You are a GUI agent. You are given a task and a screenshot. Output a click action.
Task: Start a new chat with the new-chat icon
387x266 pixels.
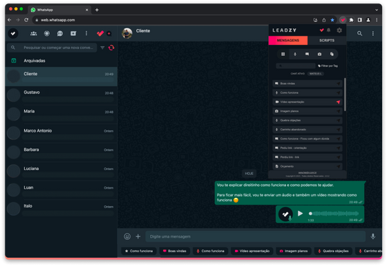click(73, 34)
